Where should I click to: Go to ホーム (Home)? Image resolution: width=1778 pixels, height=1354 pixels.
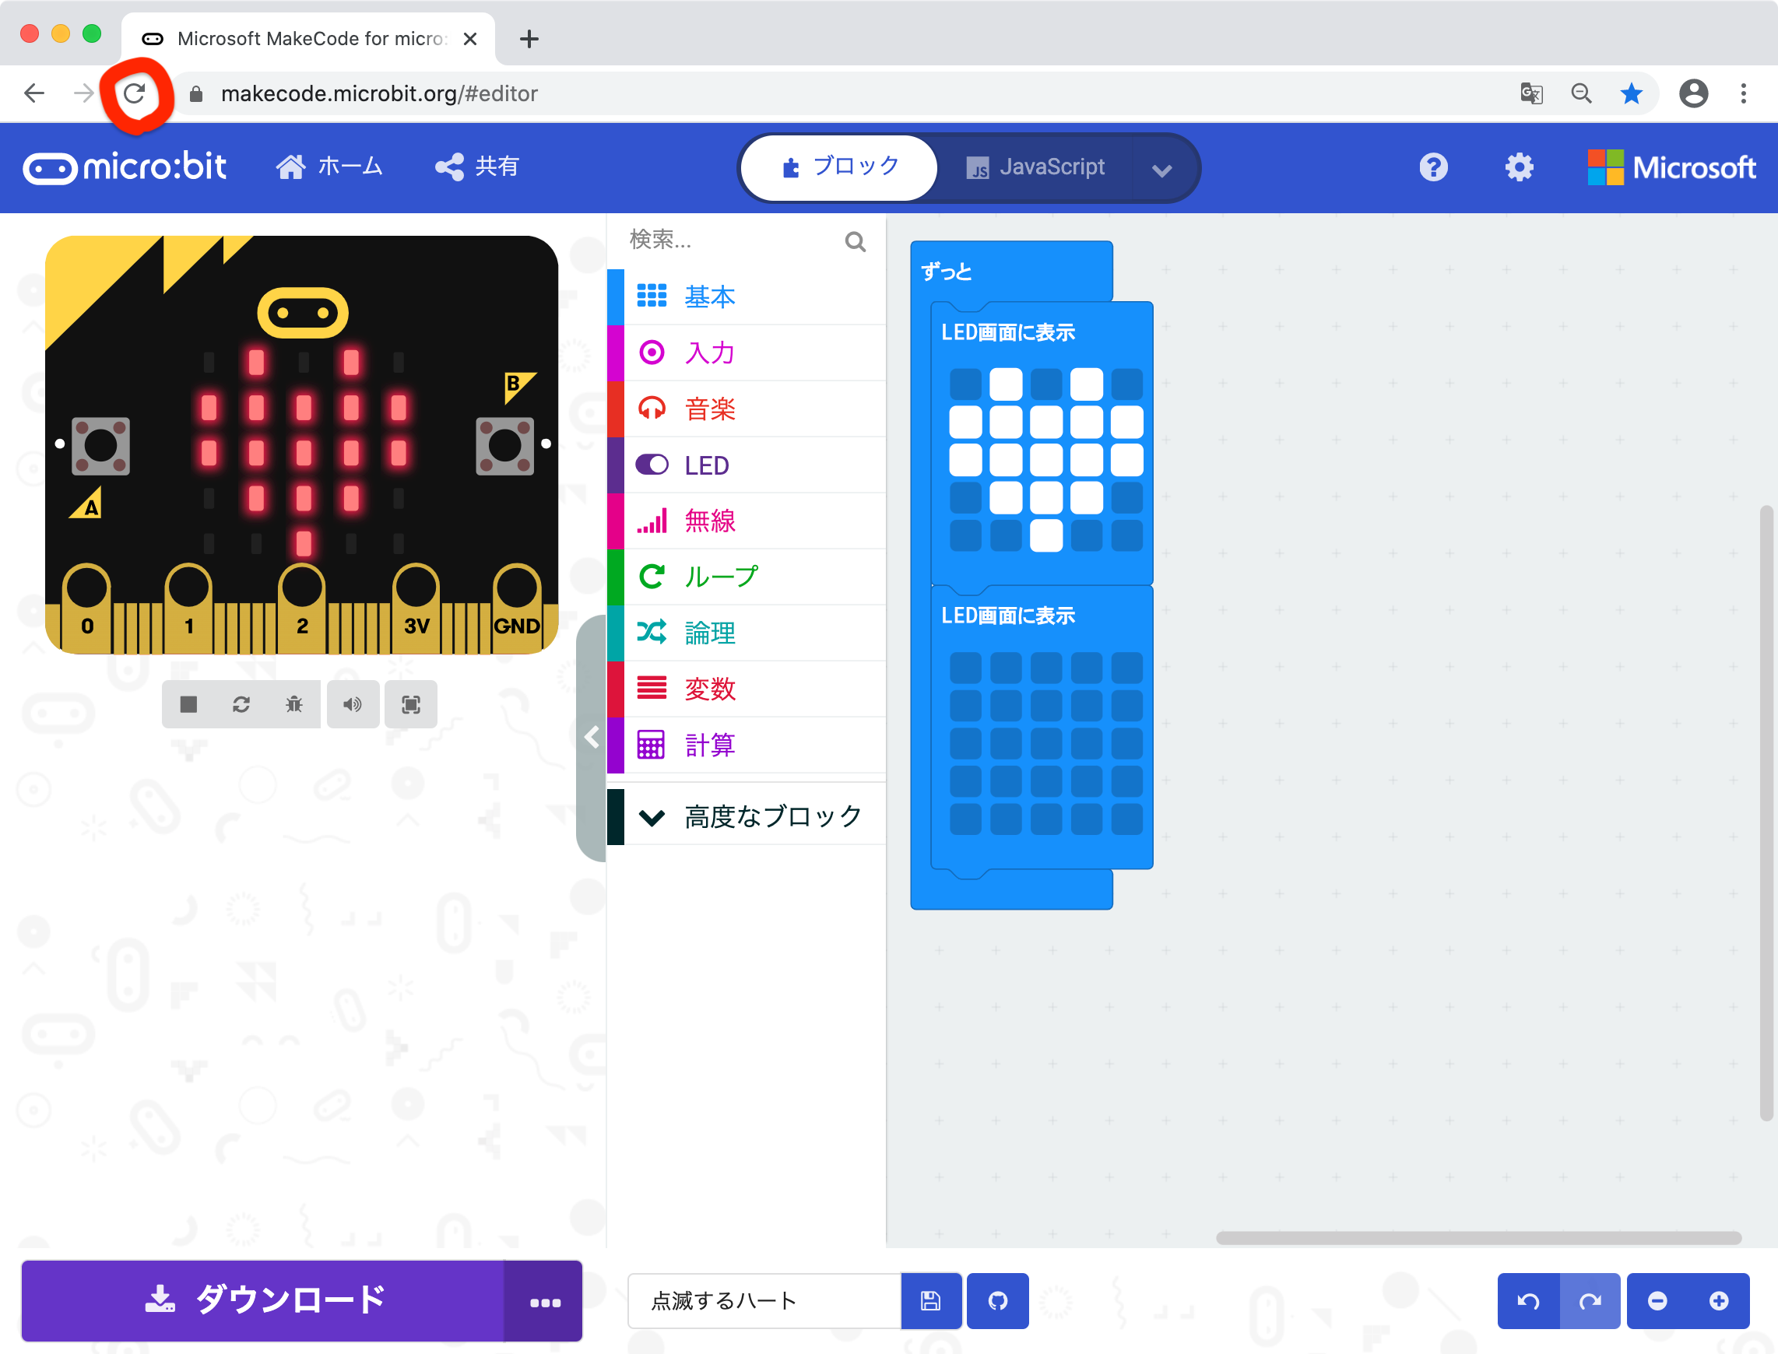(x=330, y=167)
